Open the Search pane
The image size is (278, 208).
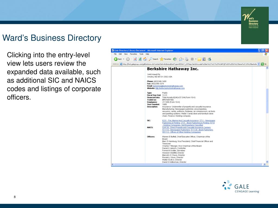pyautogui.click(x=154, y=59)
